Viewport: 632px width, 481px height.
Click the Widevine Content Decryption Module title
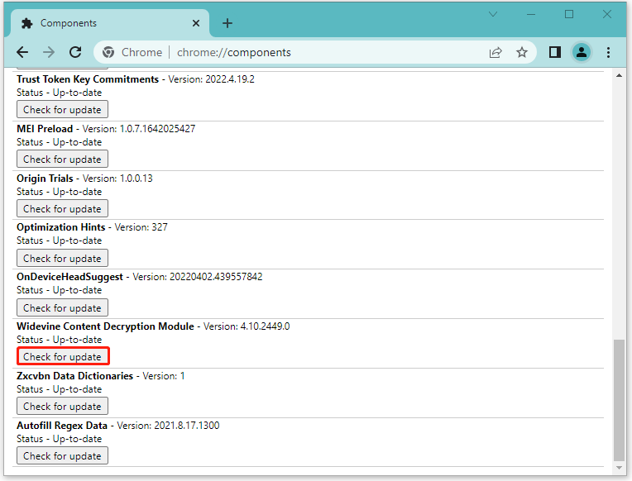(x=105, y=326)
